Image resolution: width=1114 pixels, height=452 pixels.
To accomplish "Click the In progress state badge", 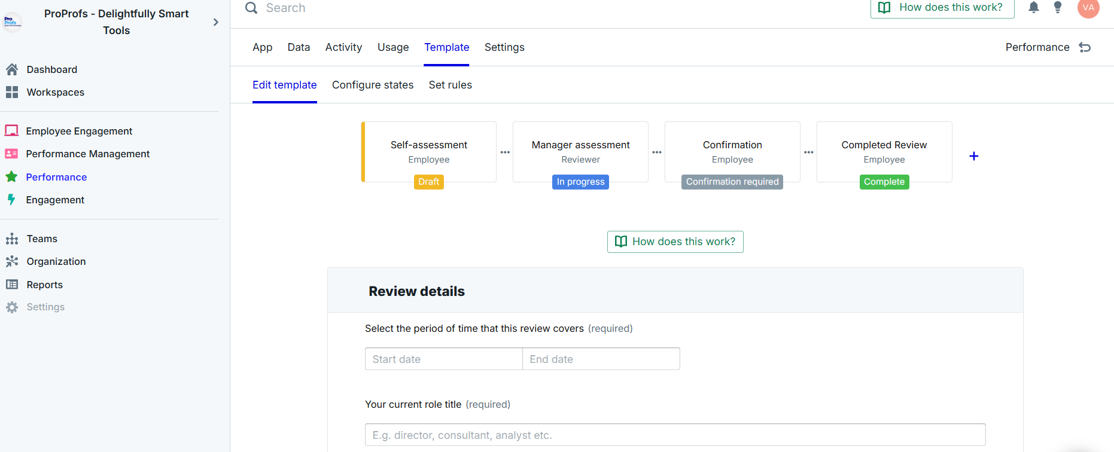I will (x=580, y=182).
